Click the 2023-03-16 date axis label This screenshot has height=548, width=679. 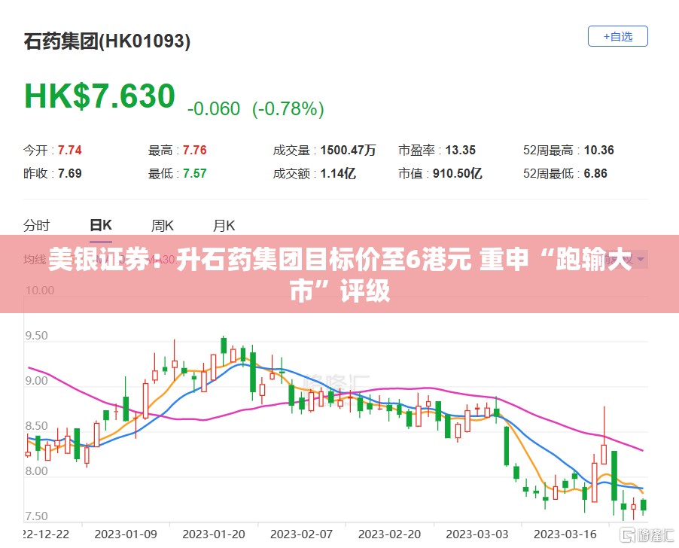pos(565,534)
